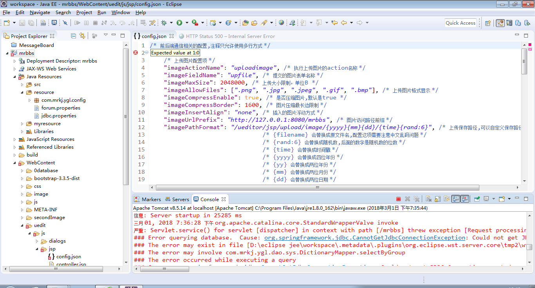The image size is (535, 288).
Task: Select the JavaScript Resources node
Action: pyautogui.click(x=50, y=139)
